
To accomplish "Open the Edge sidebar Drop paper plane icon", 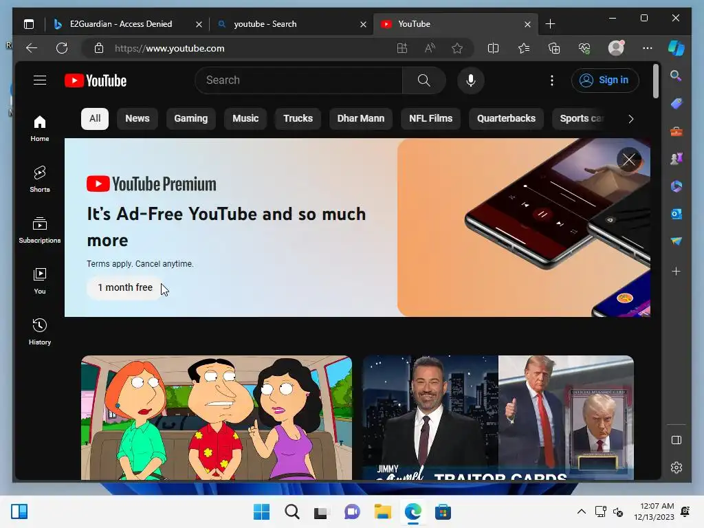I will pos(676,241).
